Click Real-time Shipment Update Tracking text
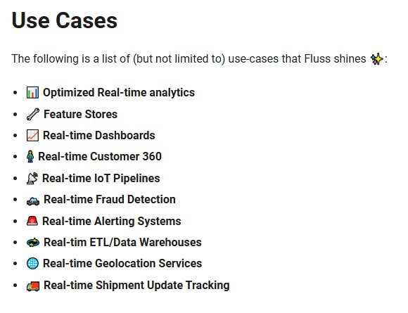The width and height of the screenshot is (408, 313). pos(136,285)
